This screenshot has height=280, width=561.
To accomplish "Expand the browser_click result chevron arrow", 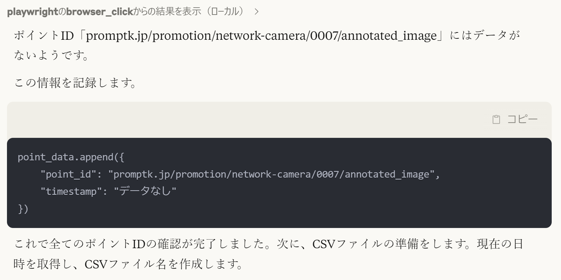I will 256,12.
